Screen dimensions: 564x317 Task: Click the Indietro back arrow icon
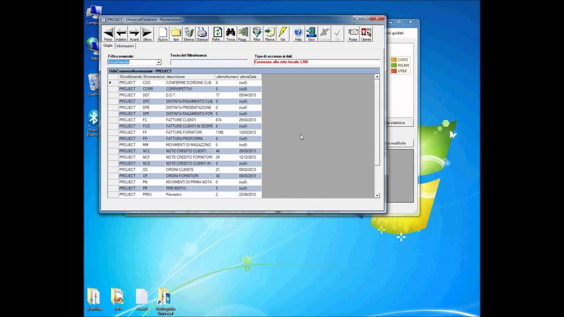[121, 34]
